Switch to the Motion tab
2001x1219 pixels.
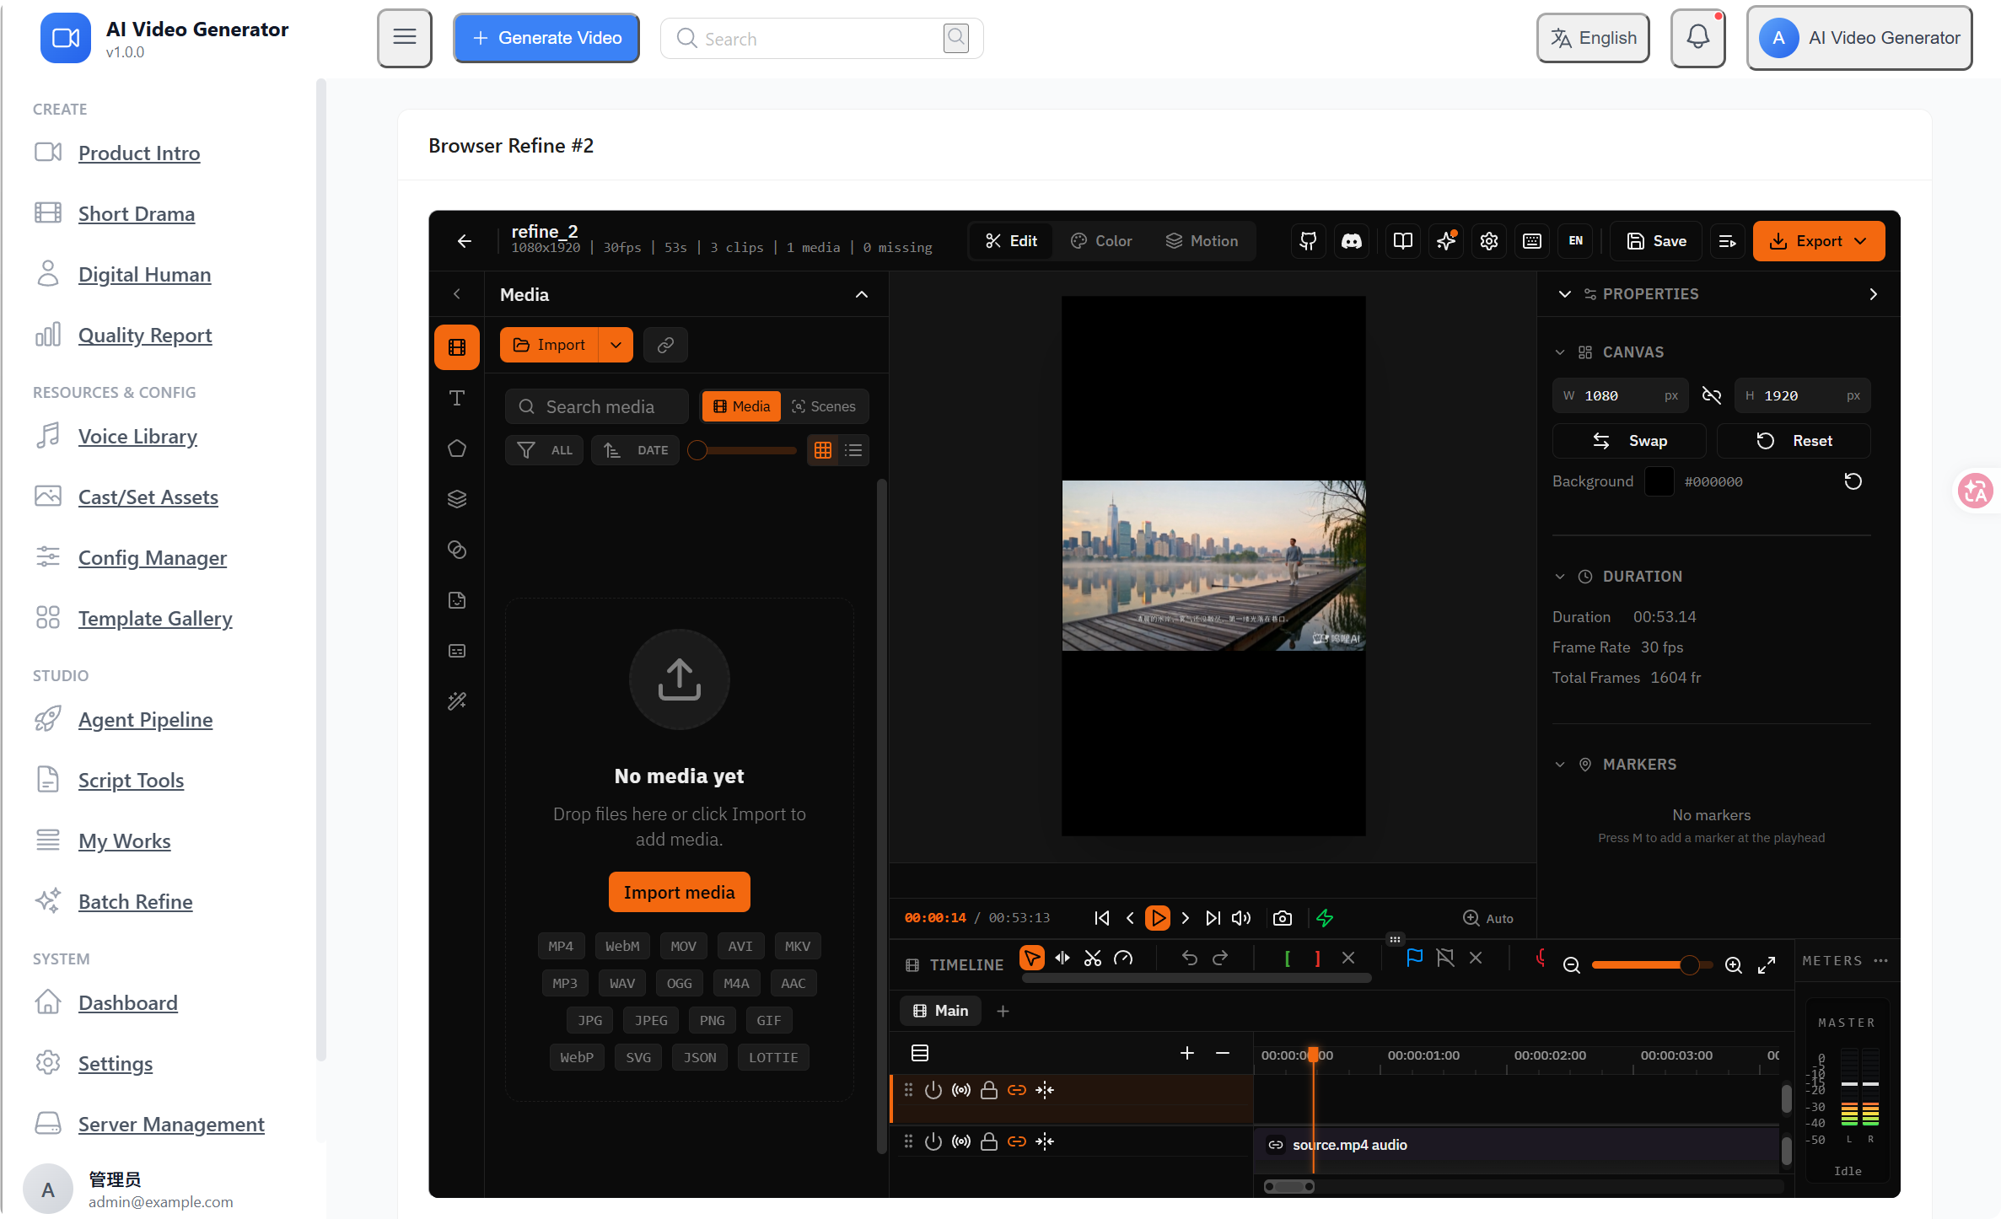pos(1202,241)
